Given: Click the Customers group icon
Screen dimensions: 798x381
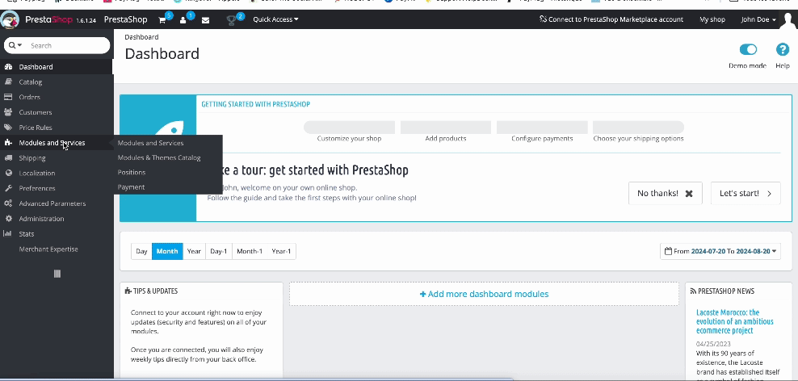Looking at the screenshot, I should pyautogui.click(x=8, y=112).
